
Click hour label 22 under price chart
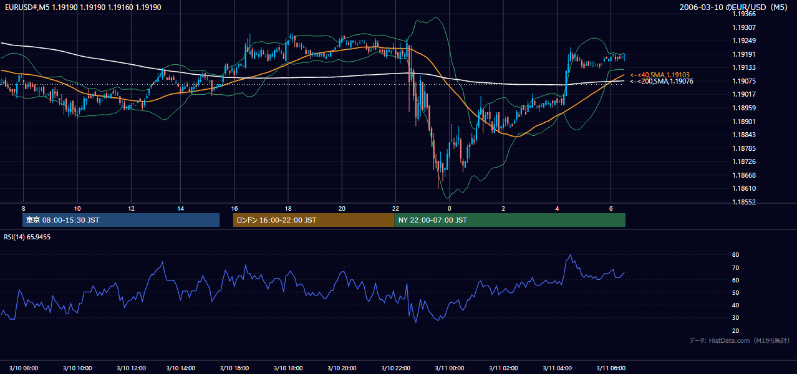tap(395, 208)
